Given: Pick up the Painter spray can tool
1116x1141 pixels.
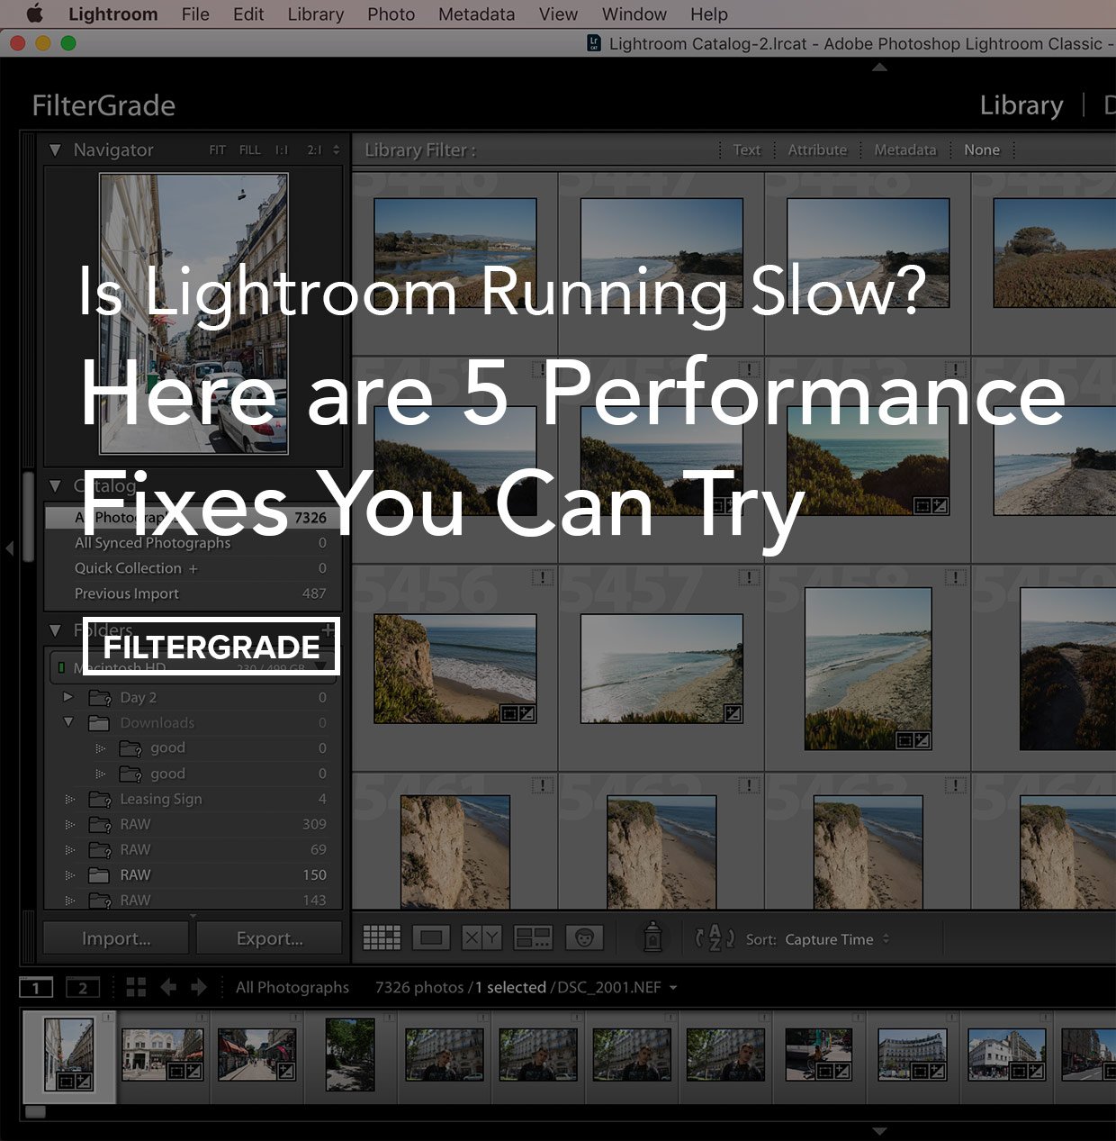Looking at the screenshot, I should [x=652, y=937].
